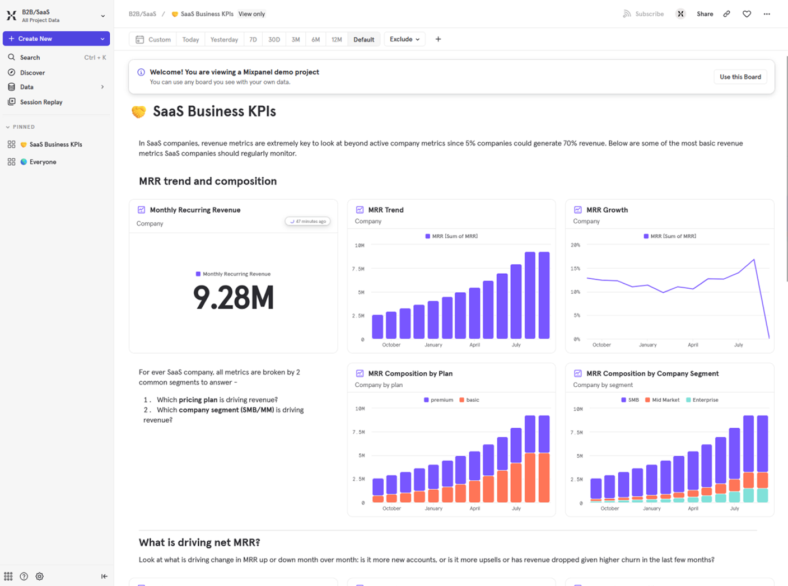Image resolution: width=788 pixels, height=586 pixels.
Task: Favorite the board using the heart icon
Action: (747, 13)
